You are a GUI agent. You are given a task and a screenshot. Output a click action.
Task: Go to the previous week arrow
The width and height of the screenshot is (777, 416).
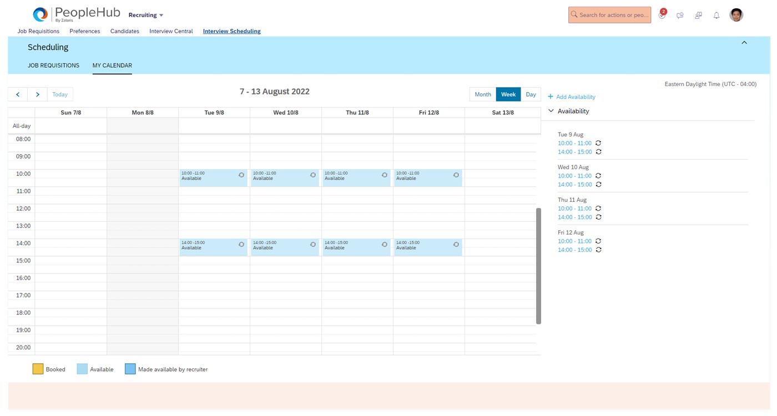(18, 94)
